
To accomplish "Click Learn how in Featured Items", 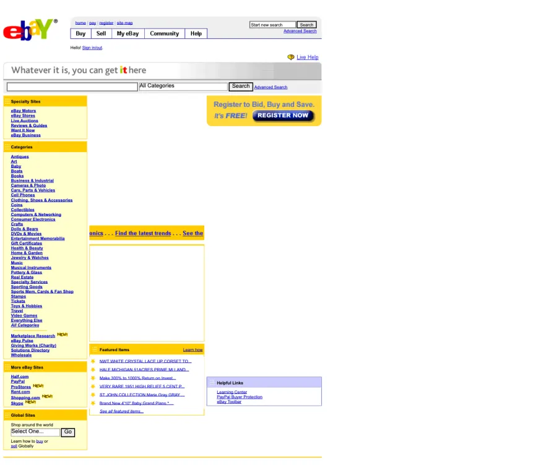I will pos(192,350).
